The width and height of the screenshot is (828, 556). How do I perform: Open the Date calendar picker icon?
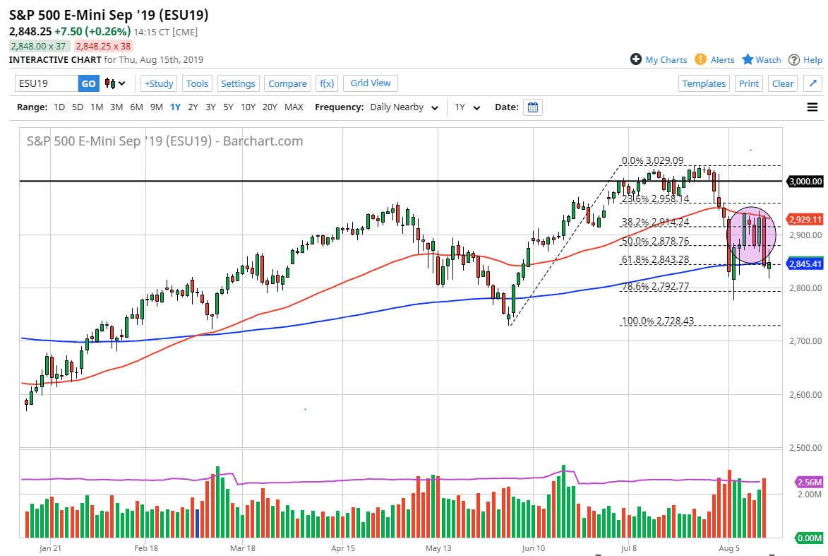(533, 107)
